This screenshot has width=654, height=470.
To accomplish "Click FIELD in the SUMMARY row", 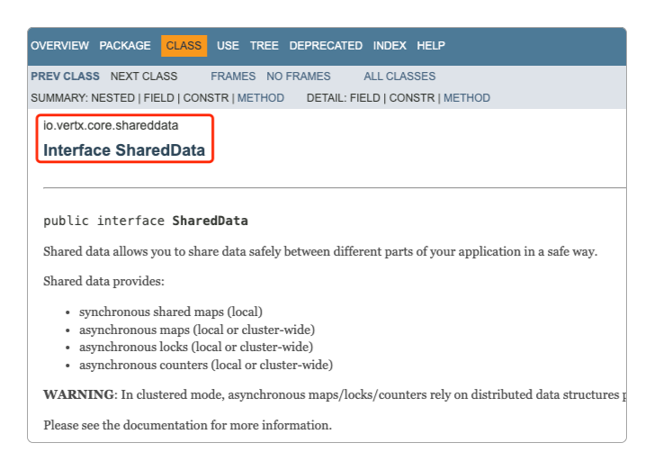I will [159, 98].
